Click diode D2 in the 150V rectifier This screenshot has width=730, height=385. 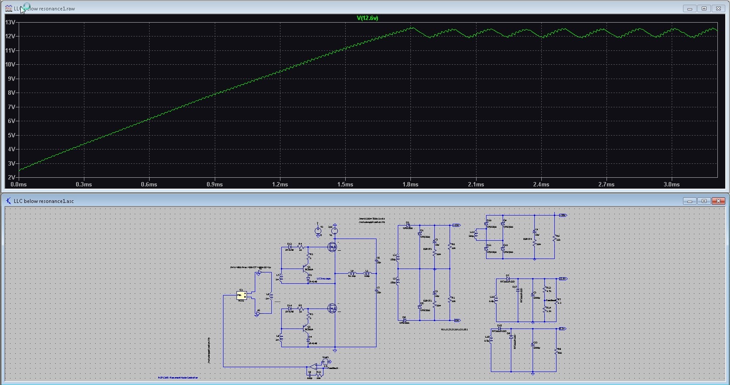(x=408, y=225)
